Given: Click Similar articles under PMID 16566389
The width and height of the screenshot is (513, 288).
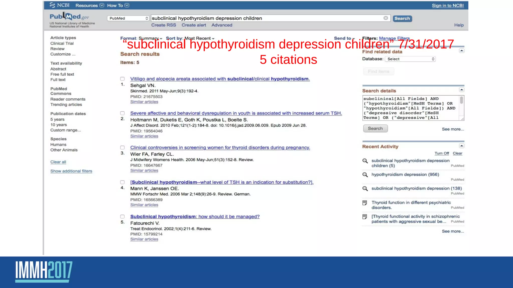Looking at the screenshot, I should [x=144, y=205].
